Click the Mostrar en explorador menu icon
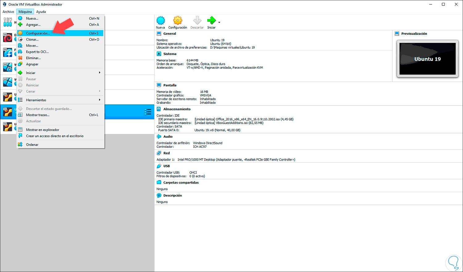Image resolution: width=463 pixels, height=272 pixels. (x=20, y=130)
